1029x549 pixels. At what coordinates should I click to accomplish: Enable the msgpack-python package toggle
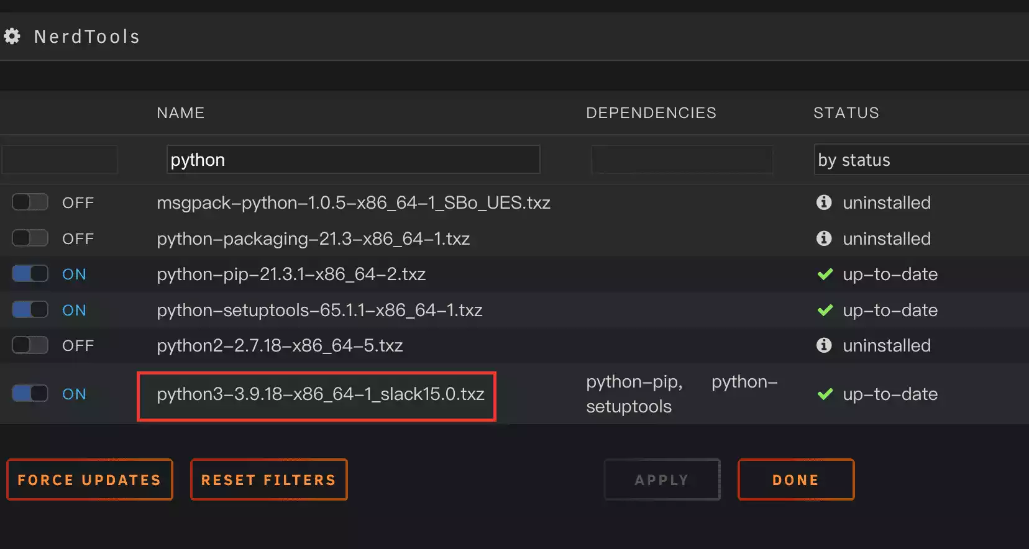tap(30, 202)
